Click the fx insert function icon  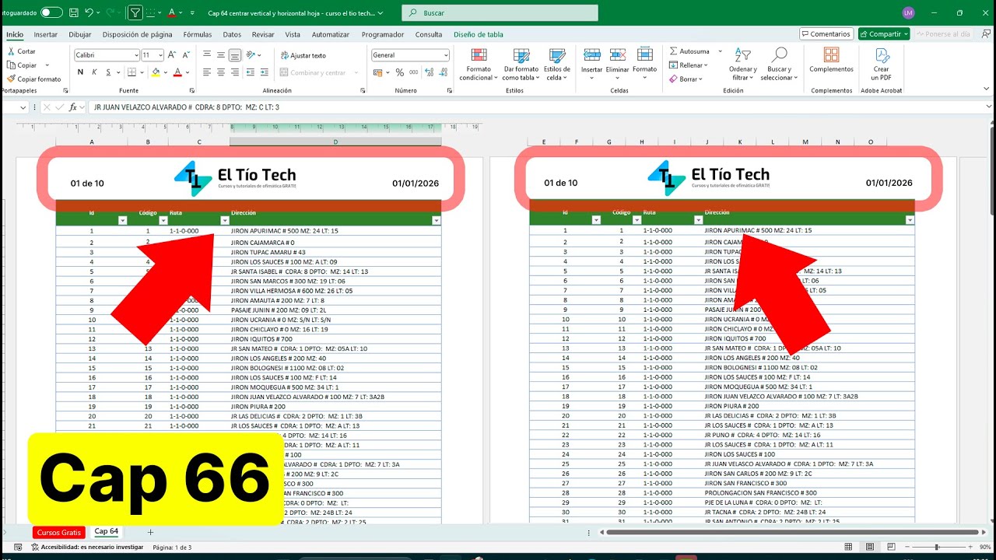pos(73,107)
